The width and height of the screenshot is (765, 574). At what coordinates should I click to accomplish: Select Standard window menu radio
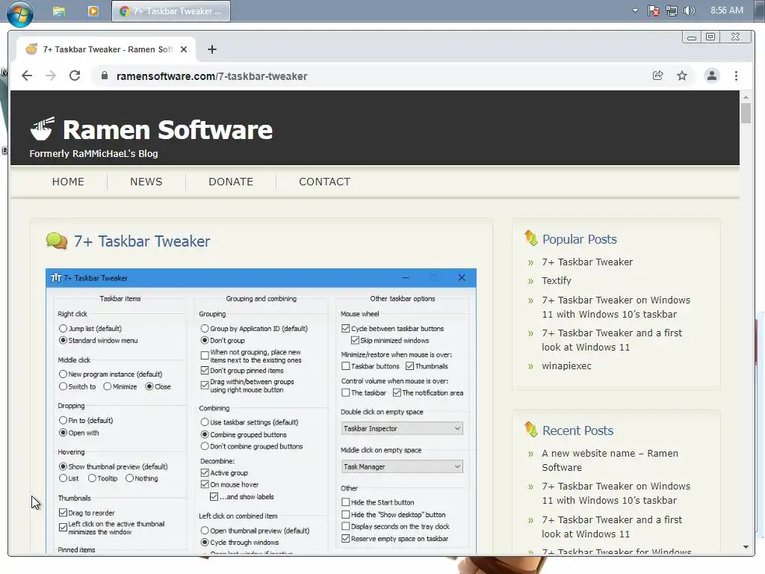coord(63,340)
